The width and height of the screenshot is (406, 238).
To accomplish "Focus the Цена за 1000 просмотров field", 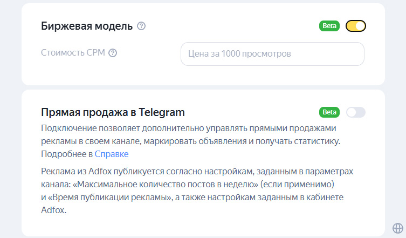I will [x=272, y=54].
